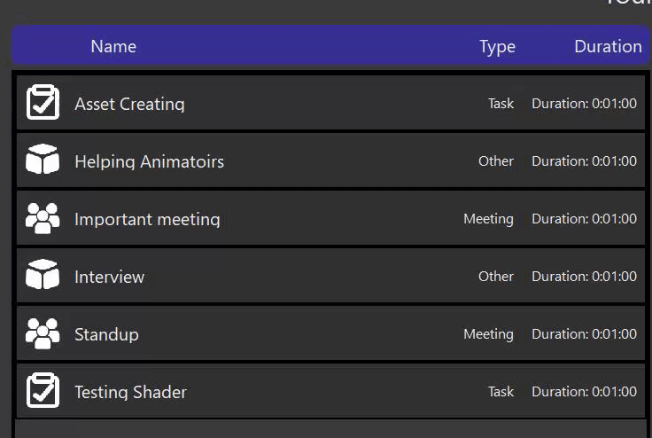Click the Meeting type label on Standup
652x438 pixels.
488,334
